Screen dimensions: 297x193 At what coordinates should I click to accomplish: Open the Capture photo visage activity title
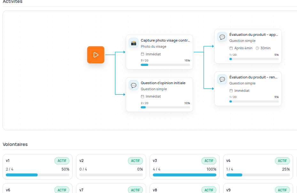pyautogui.click(x=165, y=41)
